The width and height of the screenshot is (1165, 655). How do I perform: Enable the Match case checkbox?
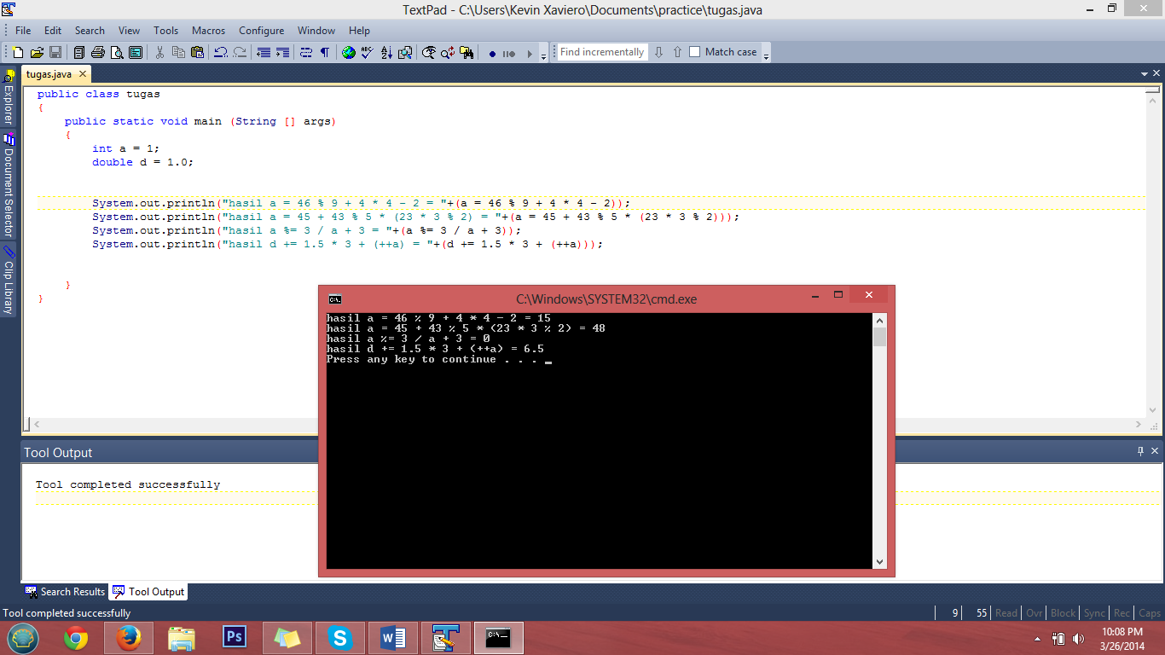click(x=694, y=52)
